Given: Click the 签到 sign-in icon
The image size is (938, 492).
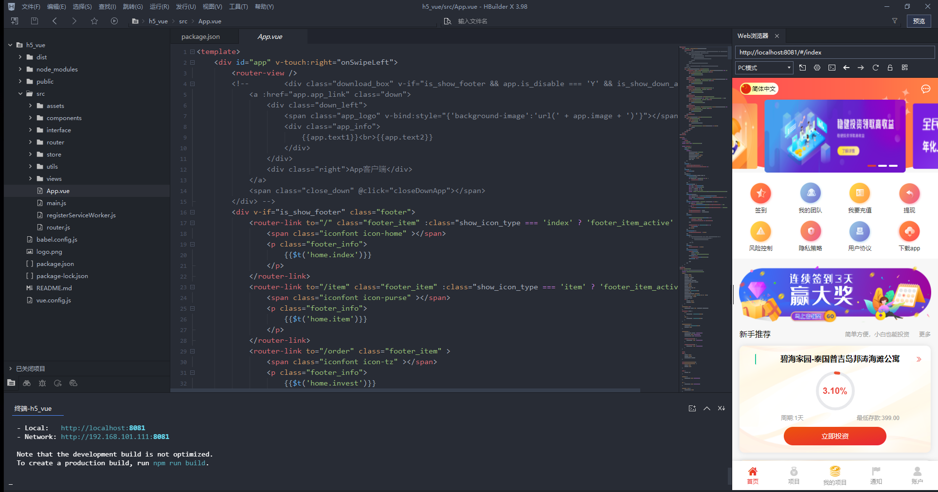Looking at the screenshot, I should pos(761,193).
